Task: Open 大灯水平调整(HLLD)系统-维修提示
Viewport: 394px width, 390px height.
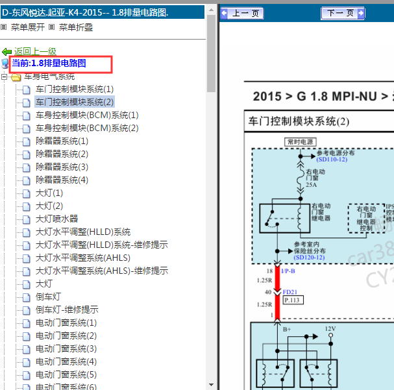Action: (x=102, y=245)
